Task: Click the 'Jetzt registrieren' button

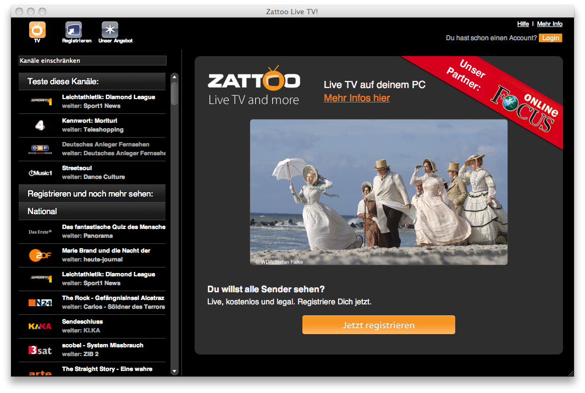Action: coord(378,325)
